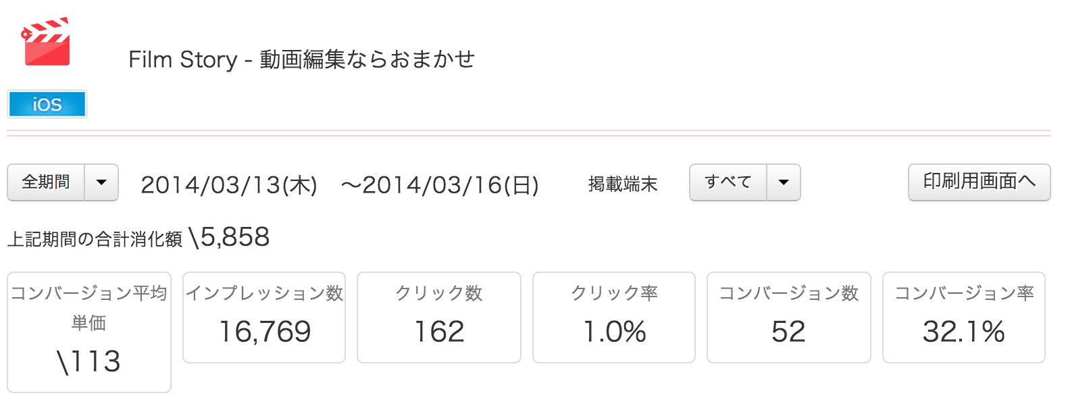Click the すべて device selector
Image resolution: width=1066 pixels, height=408 pixels.
tap(728, 182)
